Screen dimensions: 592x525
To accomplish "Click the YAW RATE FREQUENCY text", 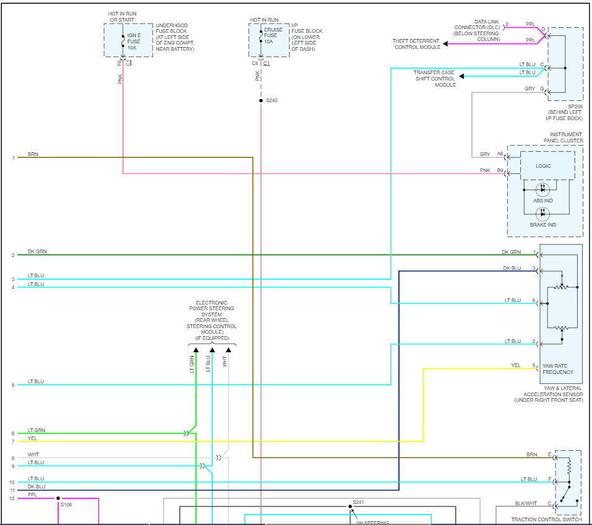I will [558, 369].
